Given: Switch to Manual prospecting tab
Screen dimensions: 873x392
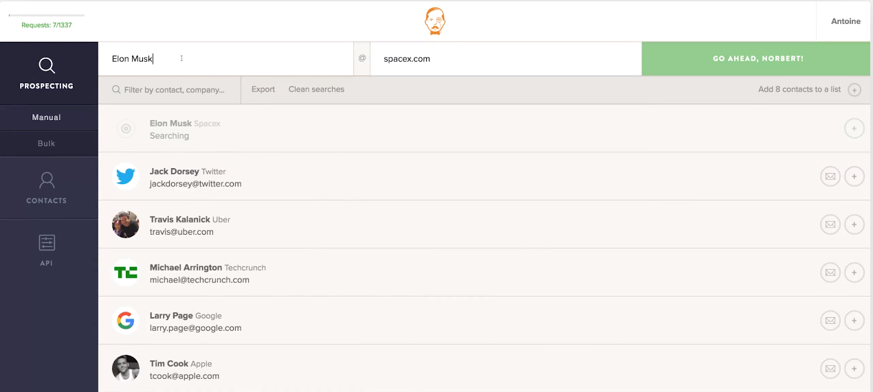Looking at the screenshot, I should tap(47, 117).
